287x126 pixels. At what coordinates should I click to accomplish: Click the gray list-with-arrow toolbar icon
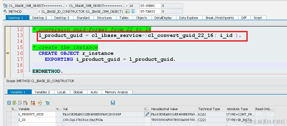20,103
